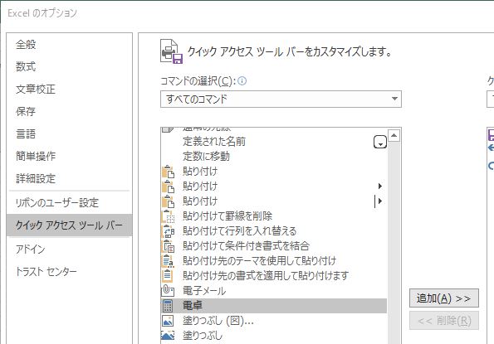
Task: Select the 定義された名前 command
Action: [x=214, y=142]
